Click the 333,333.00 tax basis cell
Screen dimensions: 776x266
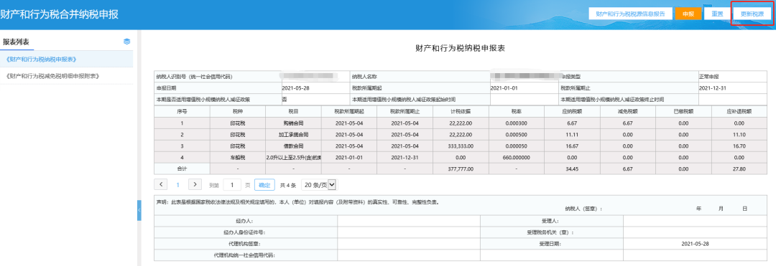click(461, 146)
